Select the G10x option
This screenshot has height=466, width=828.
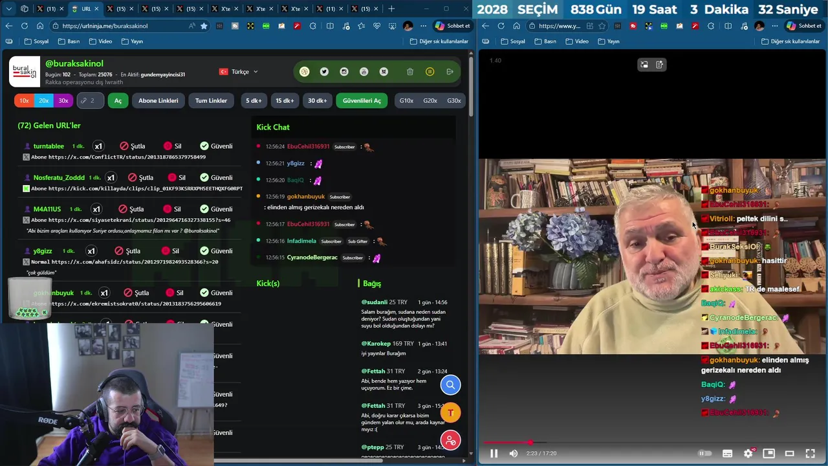[406, 101]
